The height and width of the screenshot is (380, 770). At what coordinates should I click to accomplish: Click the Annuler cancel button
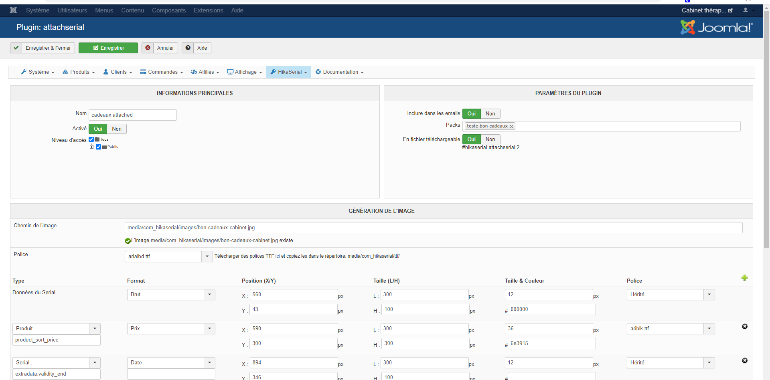tap(160, 48)
